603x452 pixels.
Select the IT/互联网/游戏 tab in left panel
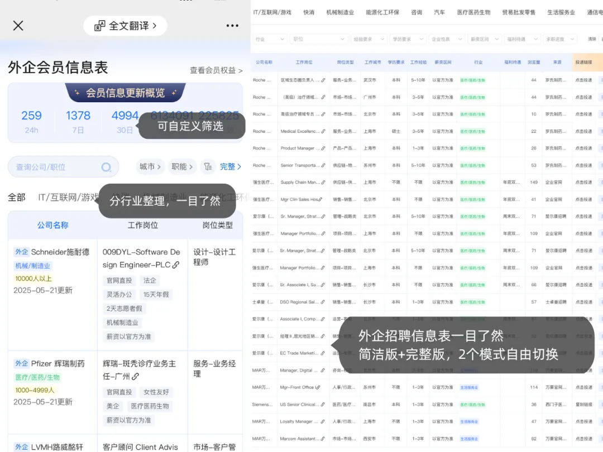69,198
